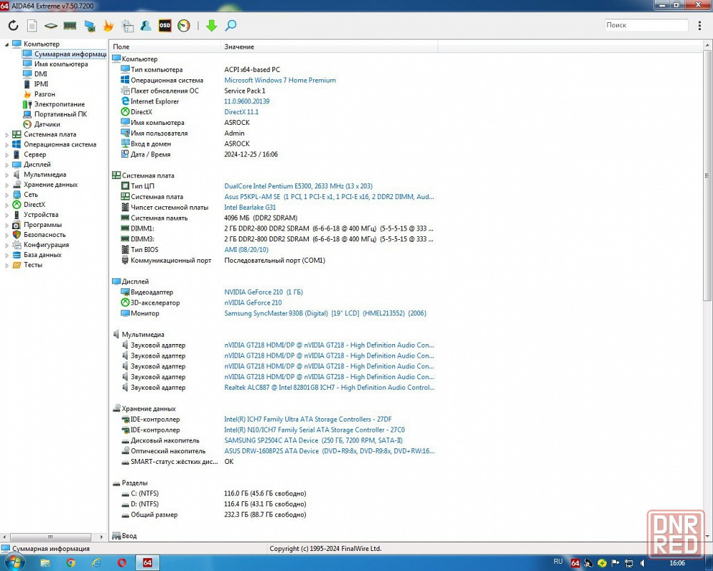Image resolution: width=713 pixels, height=571 pixels.
Task: Open Chrome from the taskbar
Action: 71,563
